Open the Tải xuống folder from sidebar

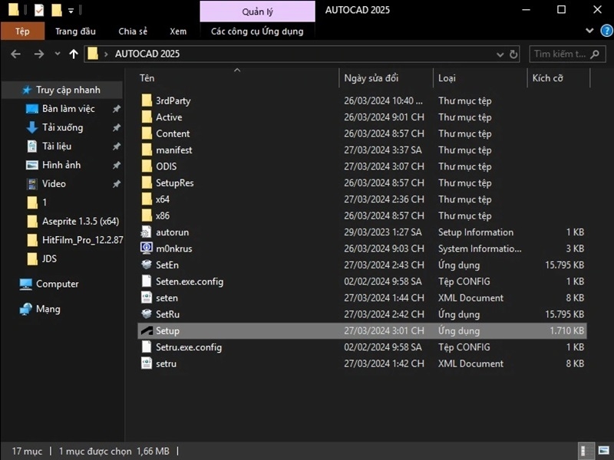tap(63, 127)
